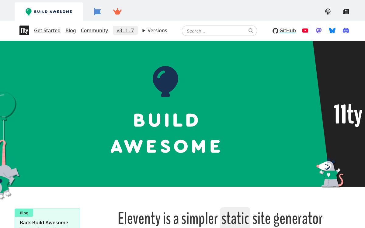Screen dimensions: 365x228
Task: Open the newspaper icon in the top bar
Action: [x=346, y=12]
